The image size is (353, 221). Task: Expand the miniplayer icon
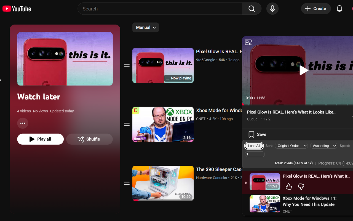click(x=248, y=42)
